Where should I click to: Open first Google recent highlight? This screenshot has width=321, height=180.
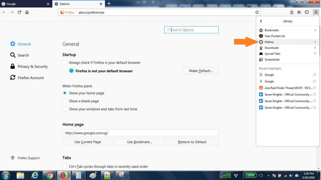coord(288,75)
